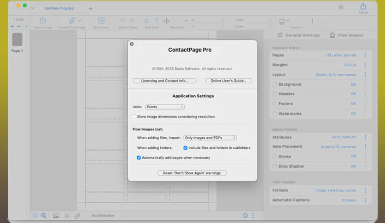Select the Untitled-1.cpdoc document tab
385x223 pixels.
pos(59,8)
